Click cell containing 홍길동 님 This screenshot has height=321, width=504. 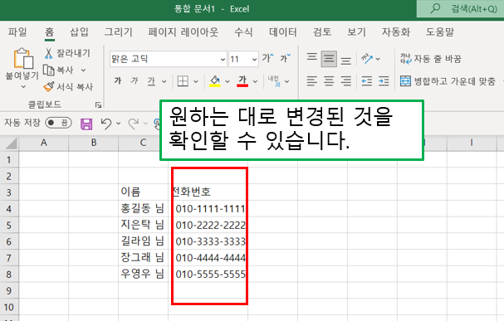(x=143, y=209)
